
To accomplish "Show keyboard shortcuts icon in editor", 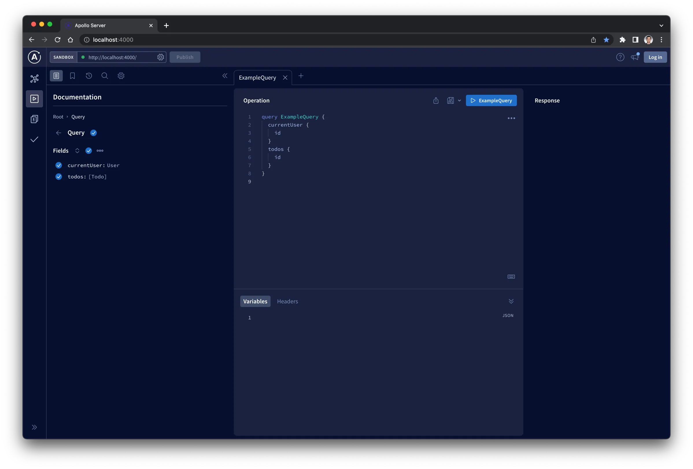I will [x=511, y=277].
